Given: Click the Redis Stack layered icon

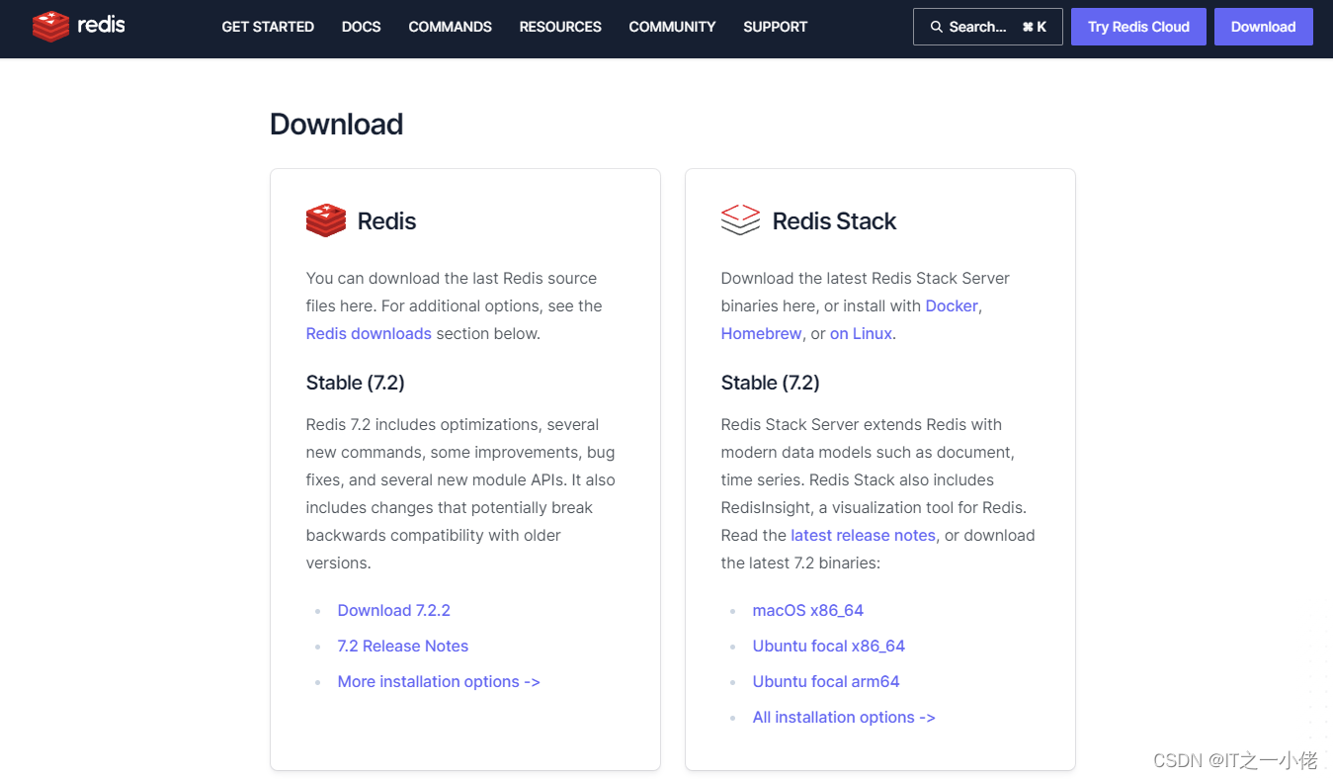Looking at the screenshot, I should [x=740, y=219].
